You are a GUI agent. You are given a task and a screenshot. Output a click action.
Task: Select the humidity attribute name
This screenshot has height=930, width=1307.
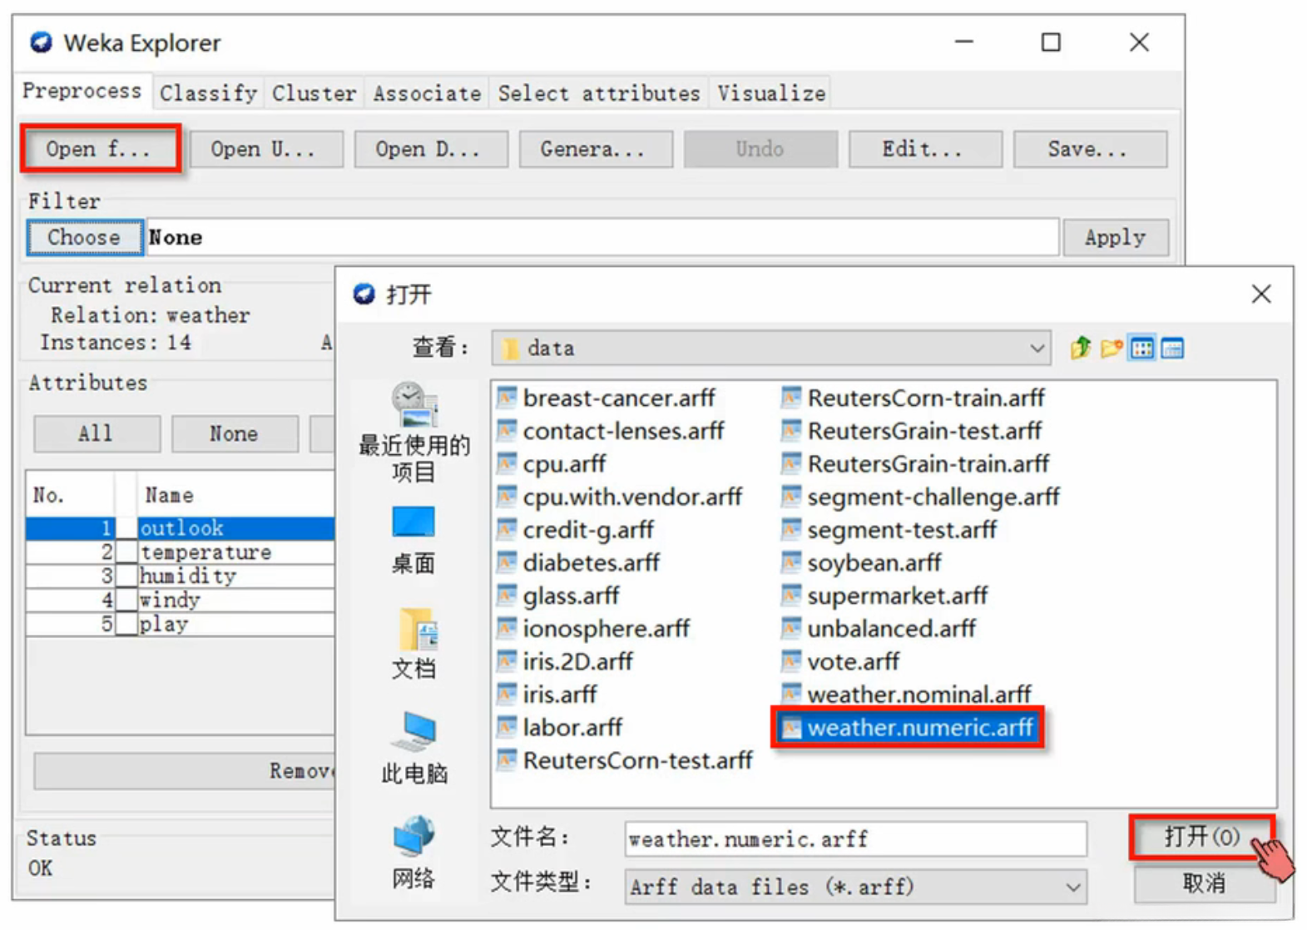[188, 576]
